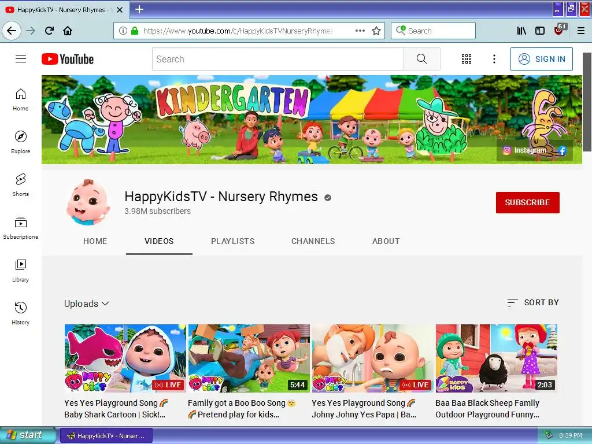Open the Firefox library icon
The height and width of the screenshot is (444, 592).
coord(521,31)
